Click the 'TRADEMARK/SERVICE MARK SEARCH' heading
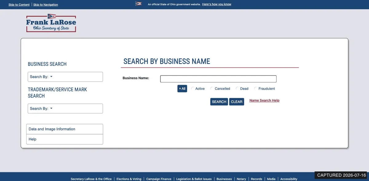This screenshot has height=181, width=369. click(x=58, y=93)
